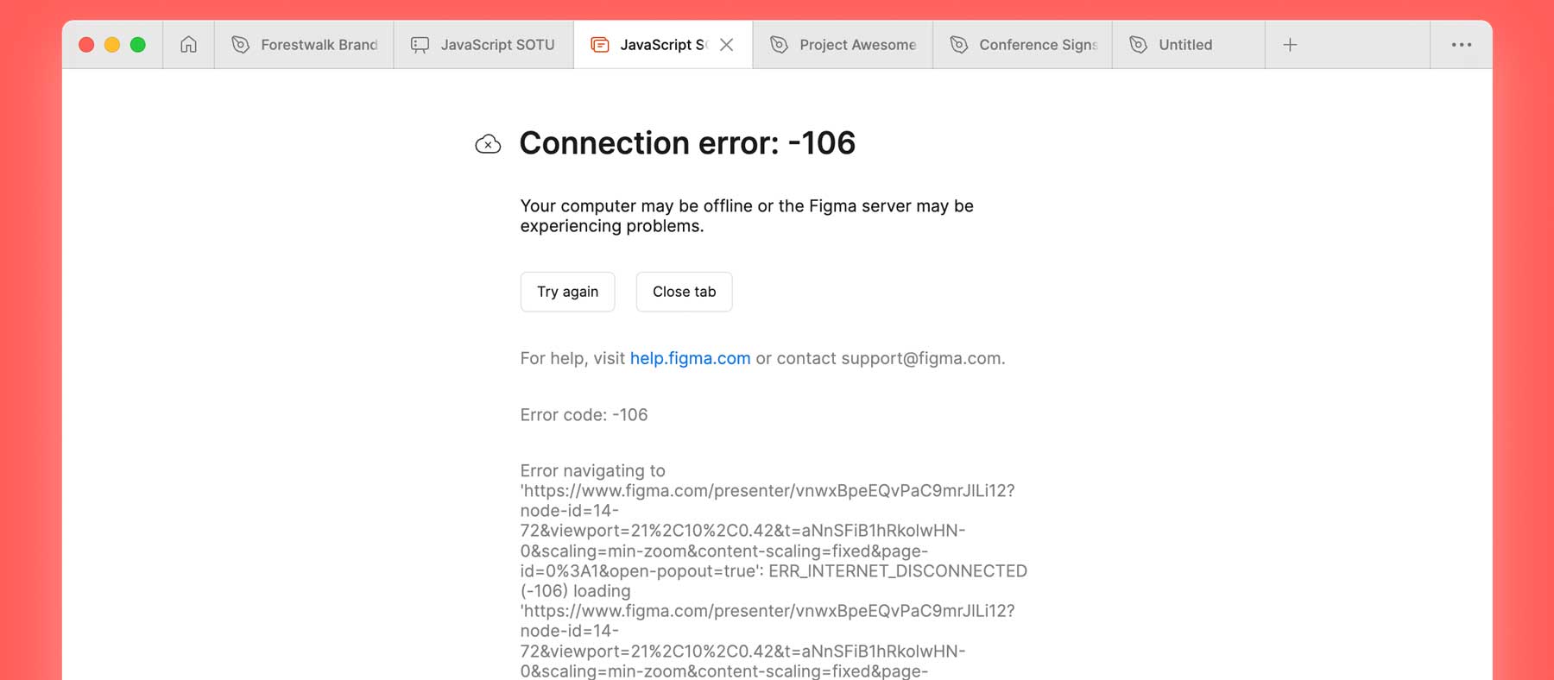Screen dimensions: 1554x680
Task: Click the Close tab button
Action: click(684, 292)
